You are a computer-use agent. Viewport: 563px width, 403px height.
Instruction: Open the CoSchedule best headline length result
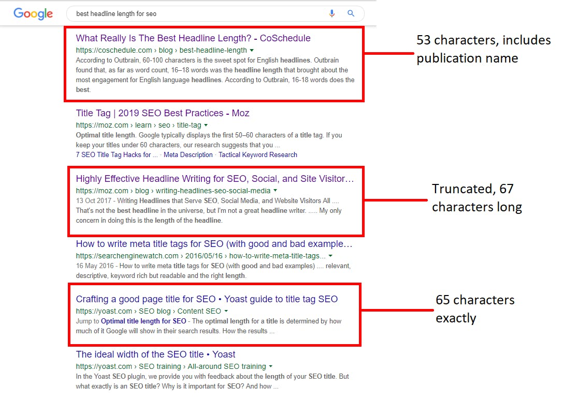[x=193, y=38]
